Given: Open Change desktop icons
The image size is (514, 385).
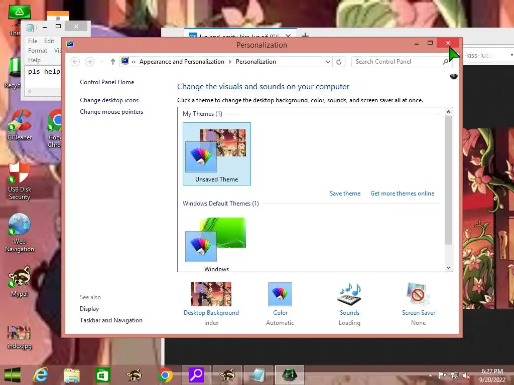Looking at the screenshot, I should 109,100.
